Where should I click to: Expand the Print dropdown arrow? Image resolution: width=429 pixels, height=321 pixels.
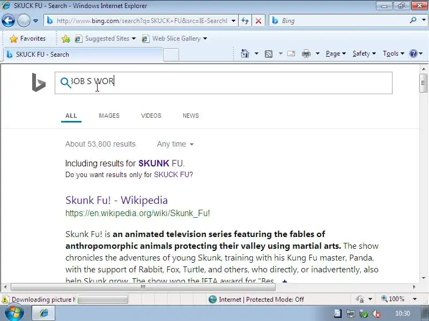click(x=317, y=53)
